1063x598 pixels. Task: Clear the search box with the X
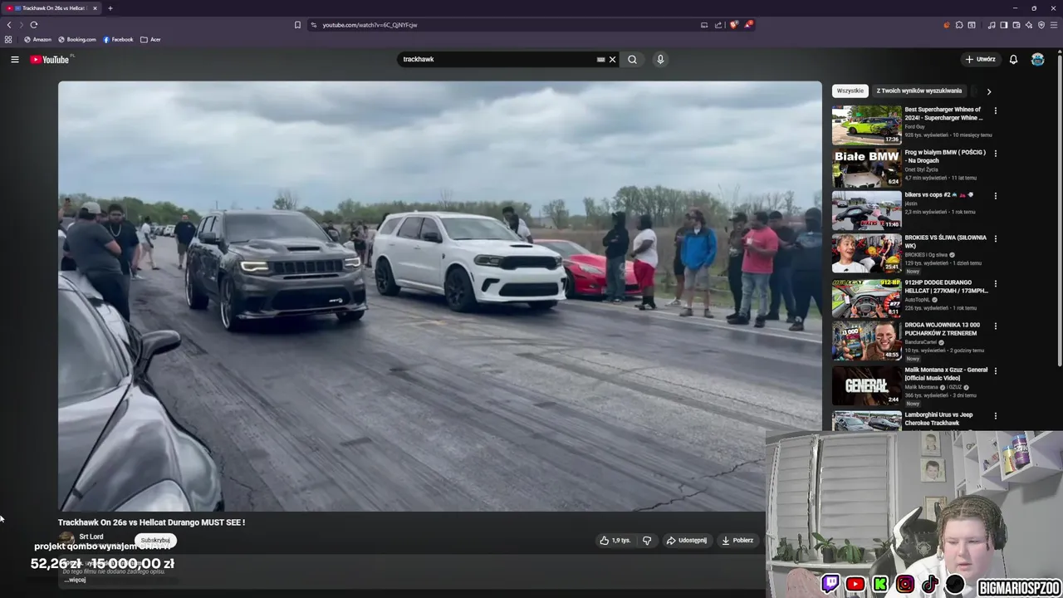tap(612, 59)
